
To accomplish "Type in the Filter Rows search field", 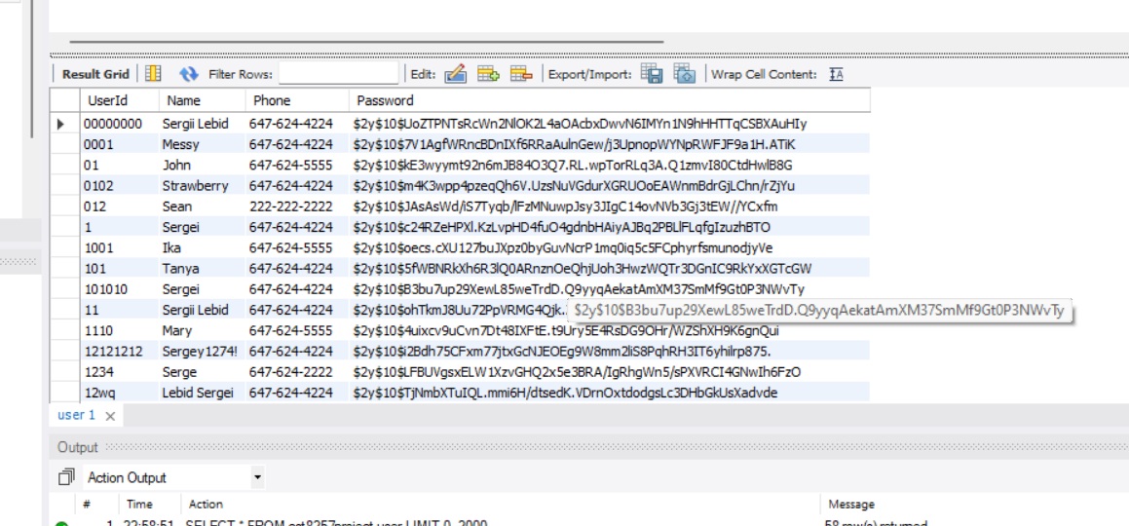I will tap(339, 74).
